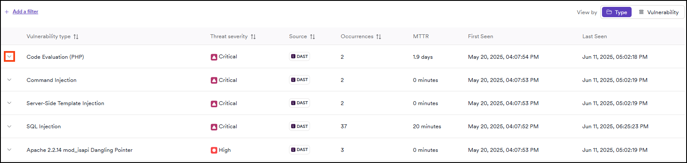This screenshot has height=163, width=687.
Task: Click Jun 11, 2025, 06:25:23 PM last seen
Action: click(615, 127)
